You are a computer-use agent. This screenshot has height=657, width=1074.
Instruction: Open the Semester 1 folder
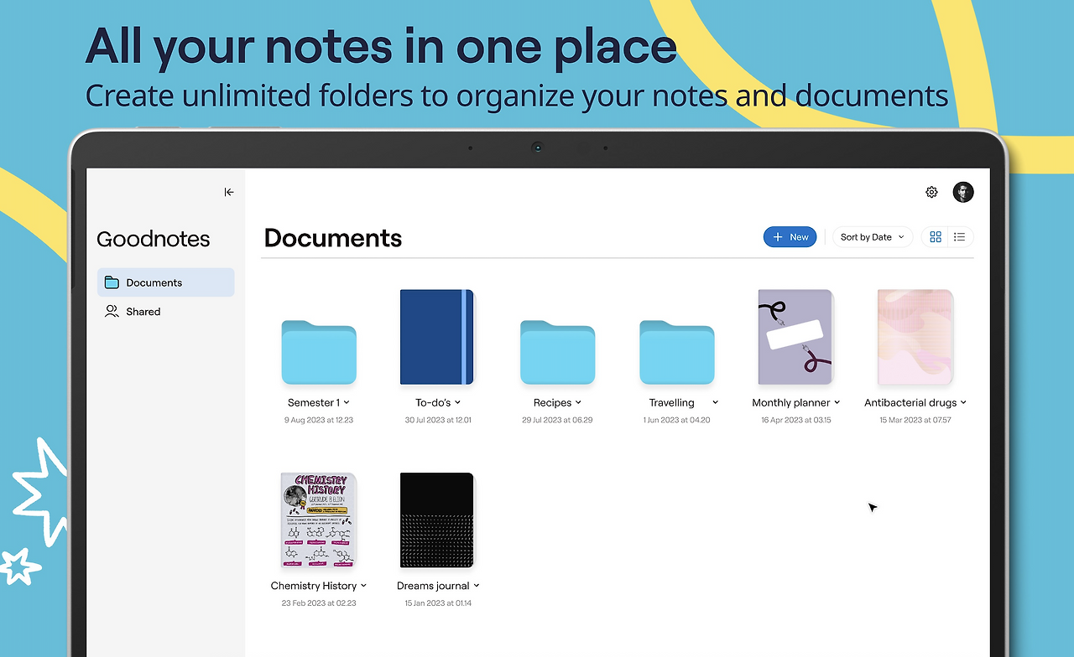click(319, 351)
